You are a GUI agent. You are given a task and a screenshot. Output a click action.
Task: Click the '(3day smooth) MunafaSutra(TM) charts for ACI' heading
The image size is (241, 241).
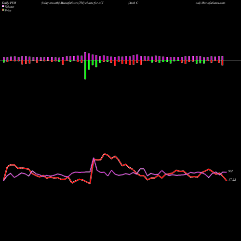click(x=72, y=3)
